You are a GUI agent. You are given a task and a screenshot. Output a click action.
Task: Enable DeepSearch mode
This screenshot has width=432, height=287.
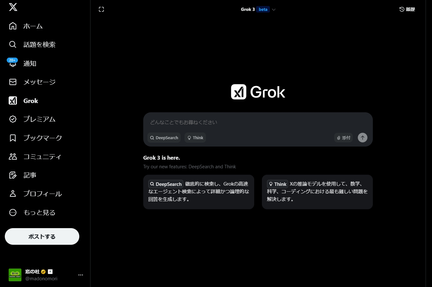coord(164,138)
